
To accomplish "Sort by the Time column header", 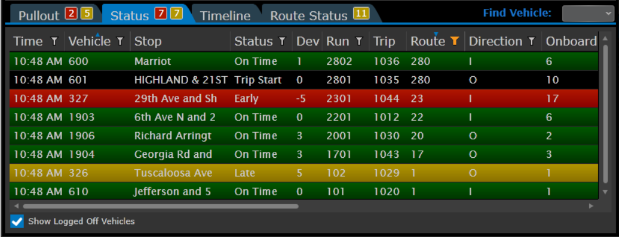I will [x=27, y=41].
